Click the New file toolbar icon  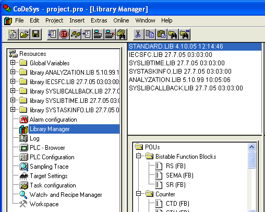click(x=13, y=34)
